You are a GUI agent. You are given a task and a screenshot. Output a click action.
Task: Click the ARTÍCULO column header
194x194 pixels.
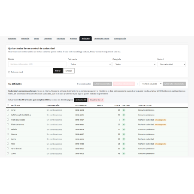click(15, 105)
